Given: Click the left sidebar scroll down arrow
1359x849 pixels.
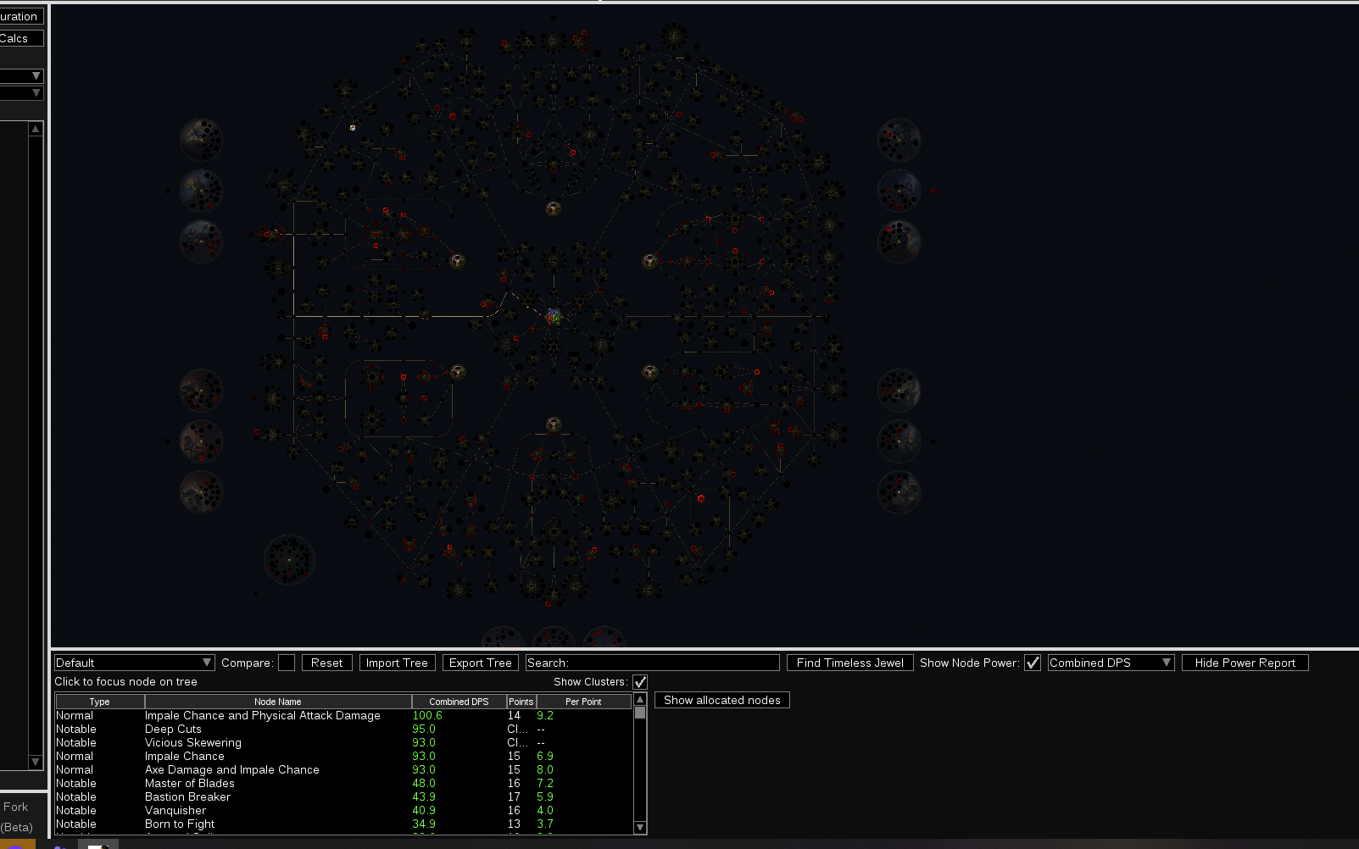Looking at the screenshot, I should click(x=36, y=763).
